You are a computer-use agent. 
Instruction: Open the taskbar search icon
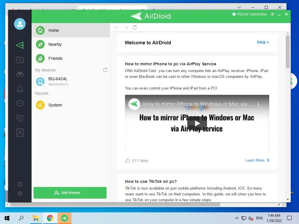click(x=21, y=218)
